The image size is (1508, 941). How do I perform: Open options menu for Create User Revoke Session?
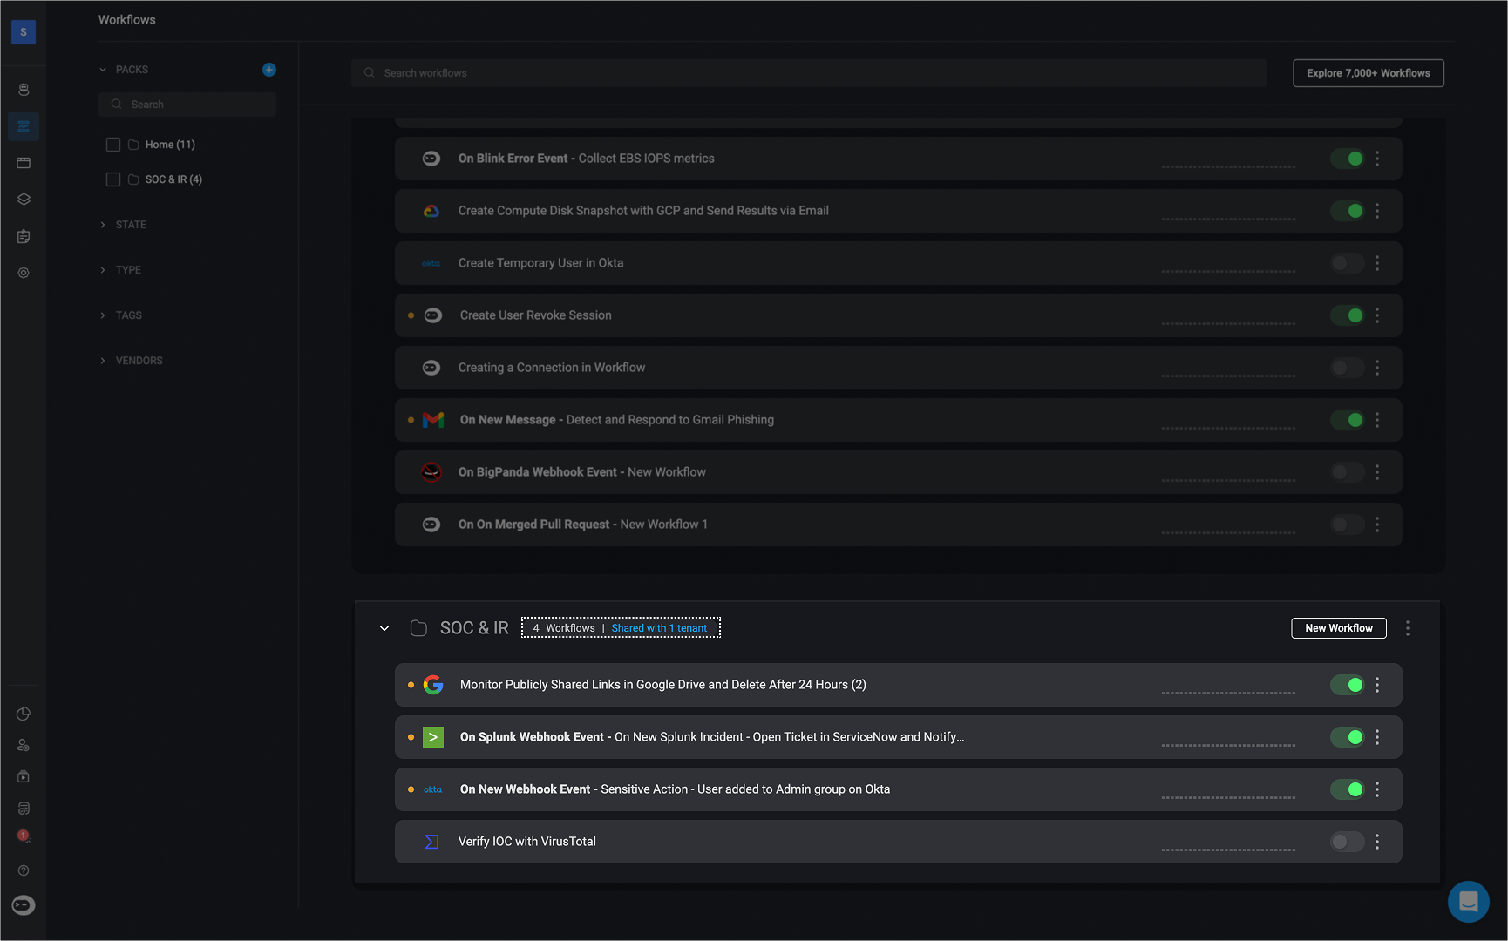point(1377,315)
